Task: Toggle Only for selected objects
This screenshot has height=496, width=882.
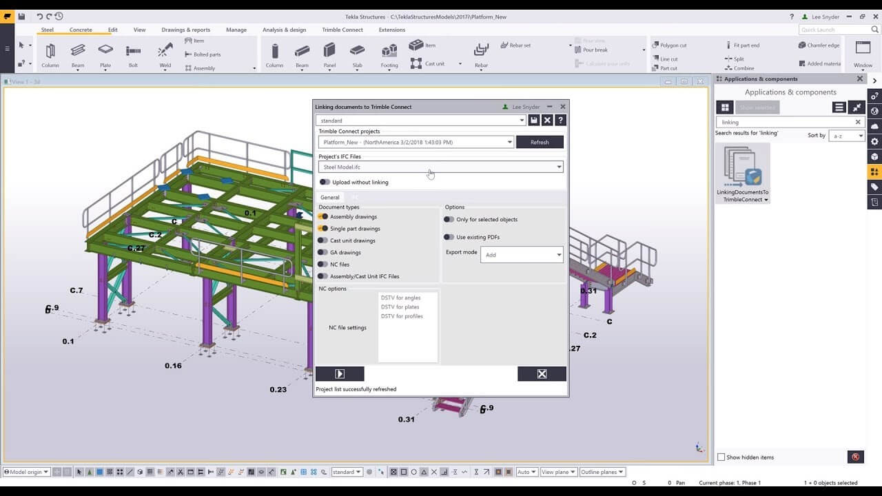Action: tap(449, 219)
